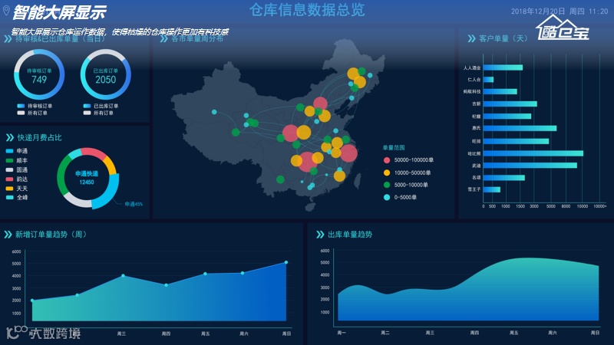The image size is (614, 345).
Task: Click the 新增订单量趋势(周) section title
Action: pos(51,235)
